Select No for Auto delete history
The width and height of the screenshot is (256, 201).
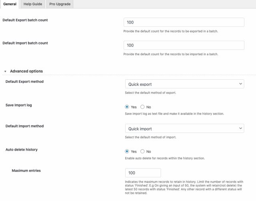click(x=142, y=151)
